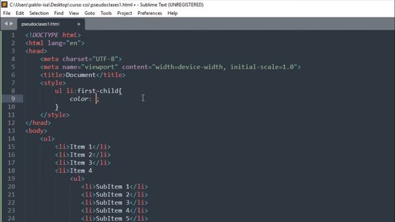Click the word Document in title tag

point(81,75)
